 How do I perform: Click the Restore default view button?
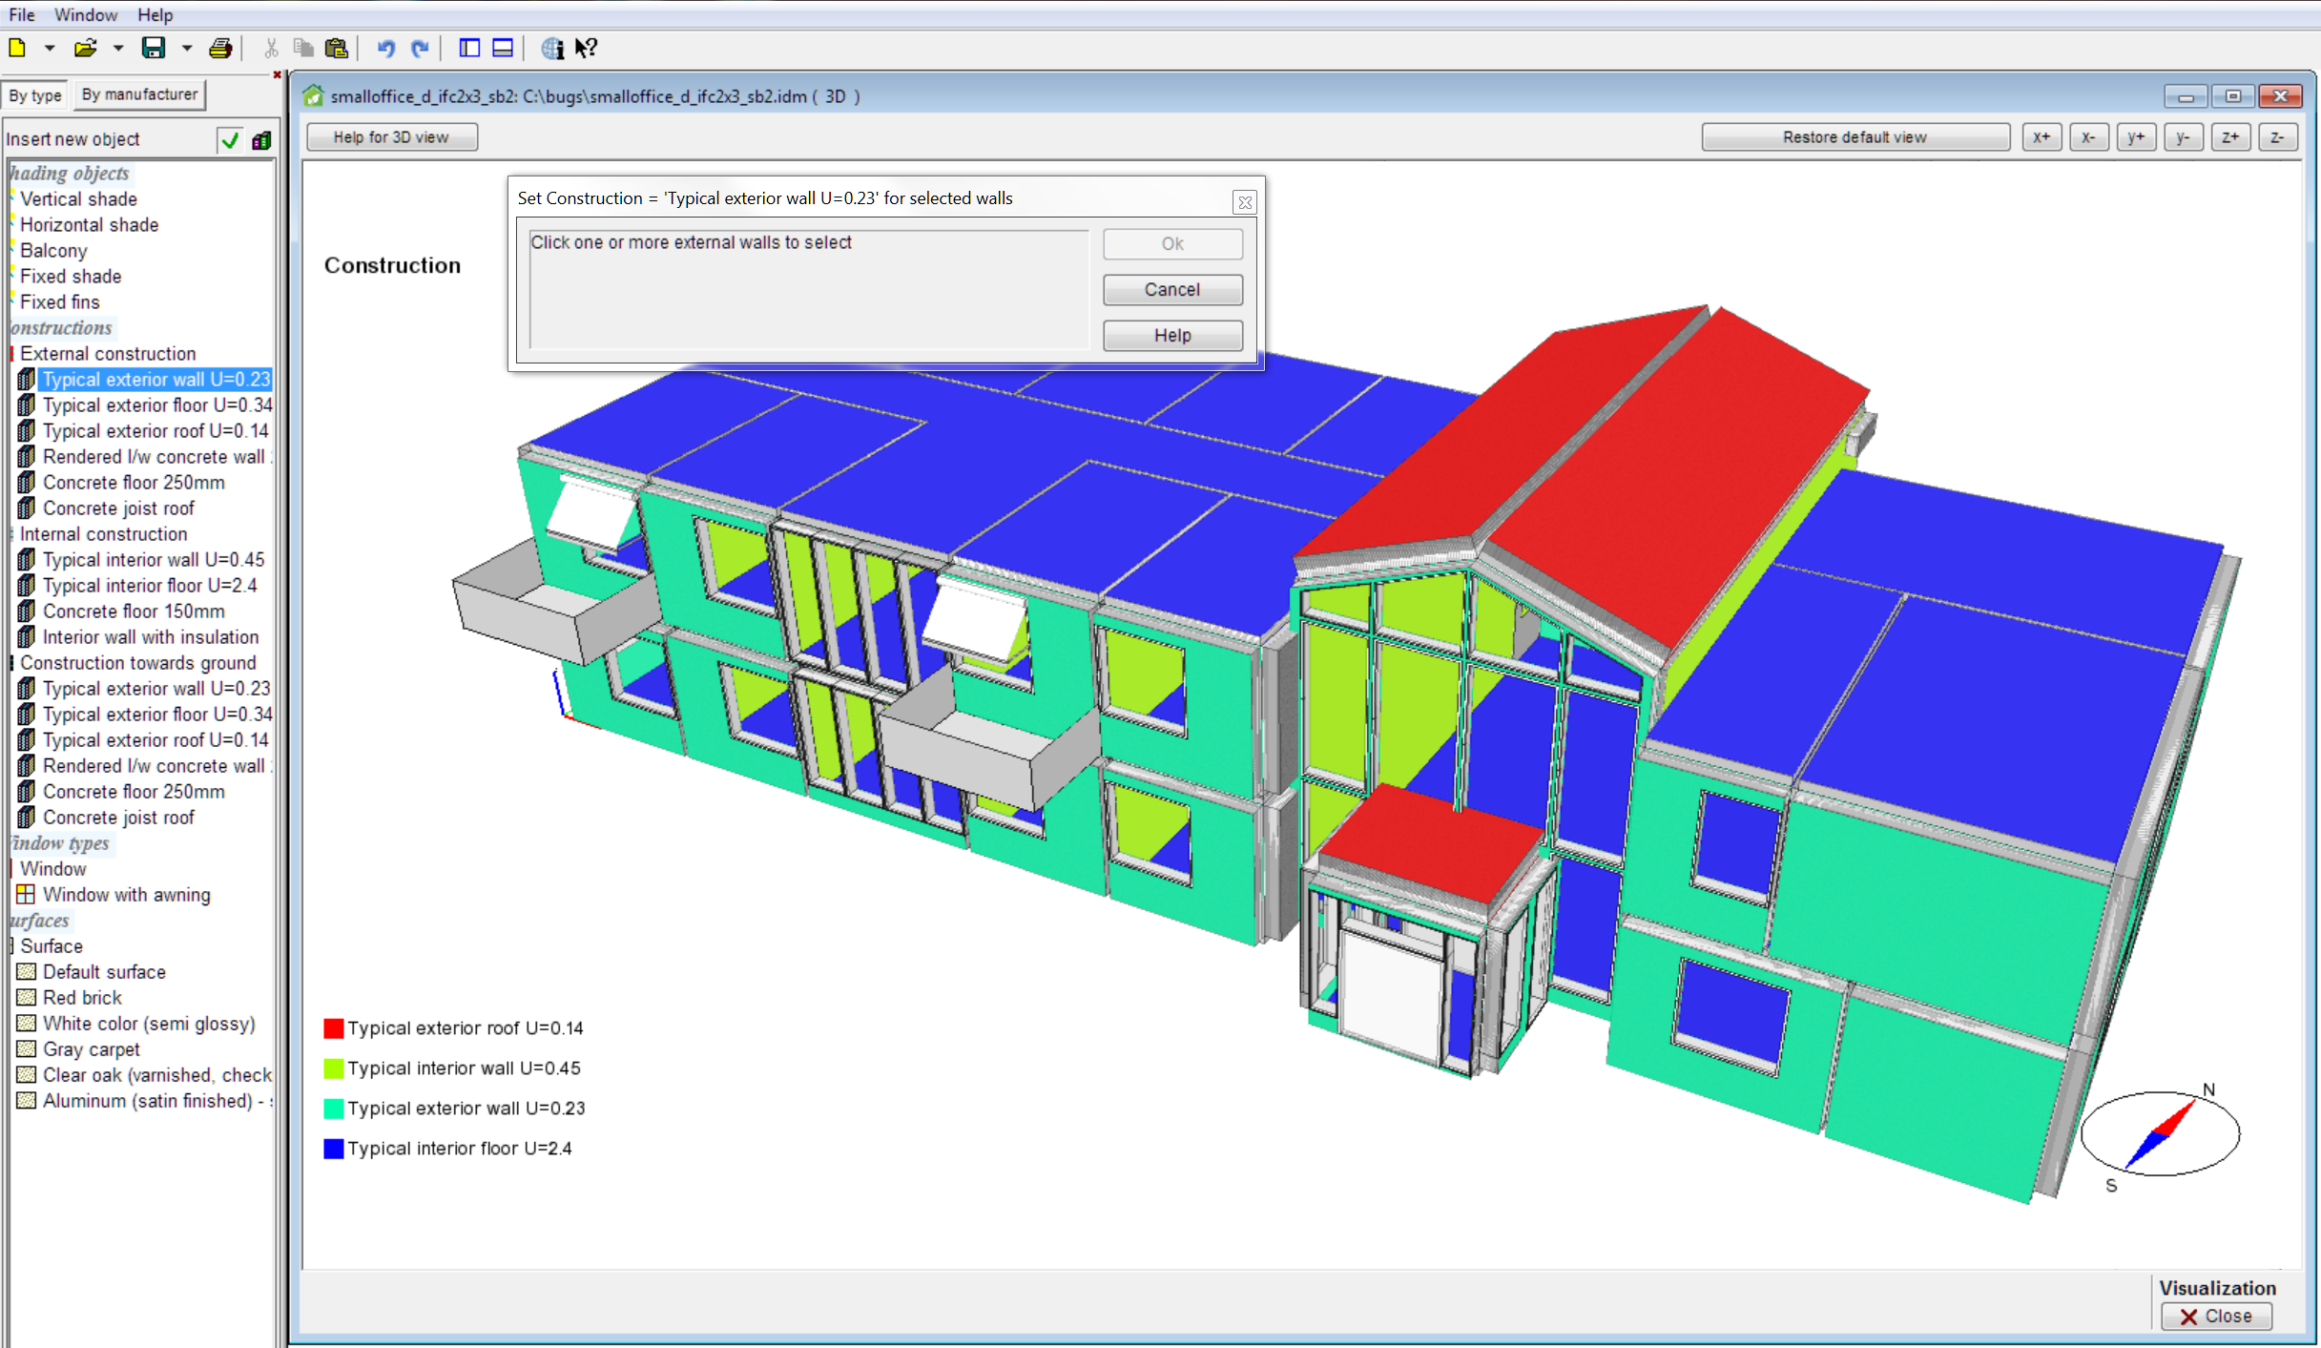pos(1854,137)
